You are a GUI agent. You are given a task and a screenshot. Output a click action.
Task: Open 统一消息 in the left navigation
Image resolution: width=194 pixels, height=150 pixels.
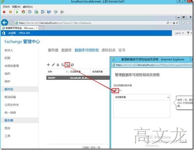(x=10, y=112)
